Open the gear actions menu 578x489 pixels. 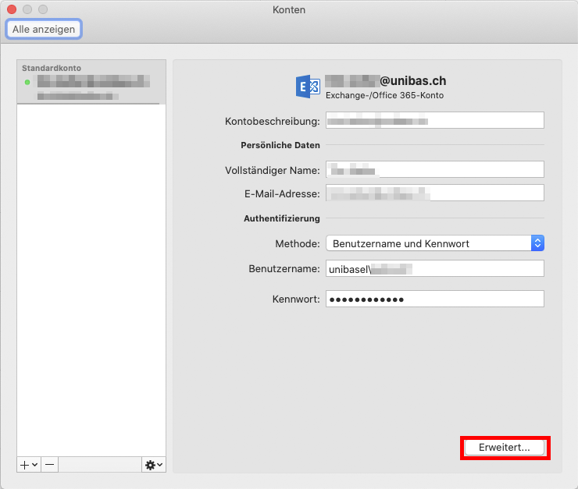[x=153, y=464]
